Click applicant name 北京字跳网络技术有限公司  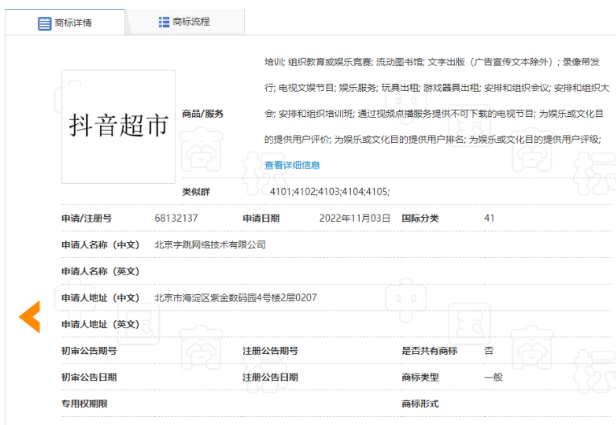coord(210,244)
